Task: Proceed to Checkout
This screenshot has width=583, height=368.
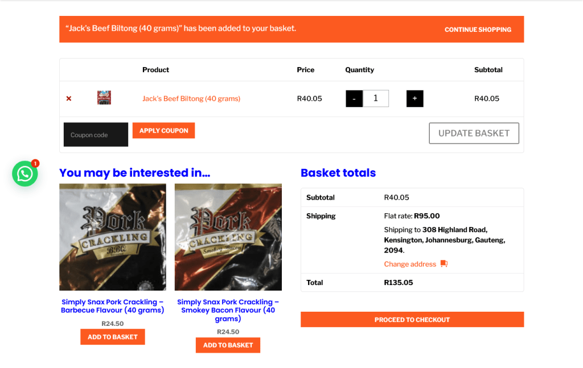Action: [x=412, y=320]
